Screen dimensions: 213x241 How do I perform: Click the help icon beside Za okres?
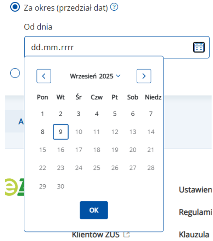coord(114,7)
